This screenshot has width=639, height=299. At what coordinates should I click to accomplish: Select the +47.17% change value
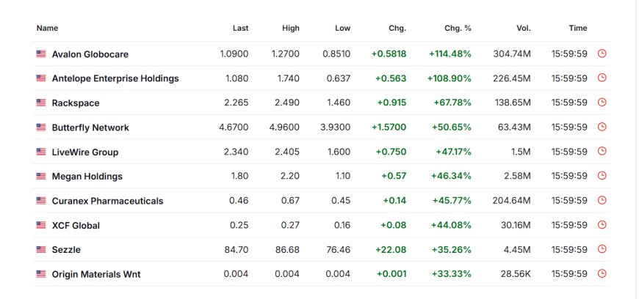click(454, 152)
